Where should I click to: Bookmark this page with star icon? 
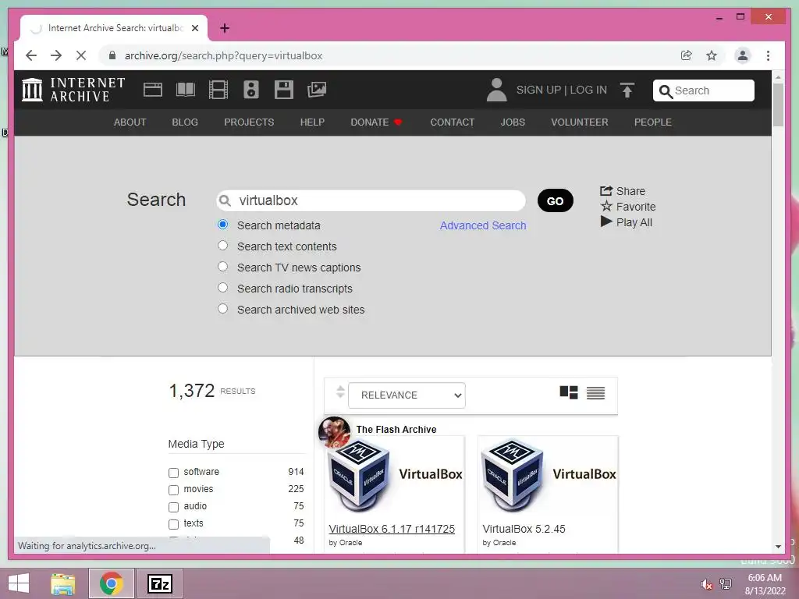(x=712, y=55)
